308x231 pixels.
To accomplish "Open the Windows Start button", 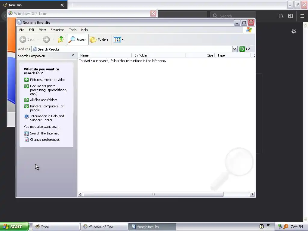I will click(14, 226).
